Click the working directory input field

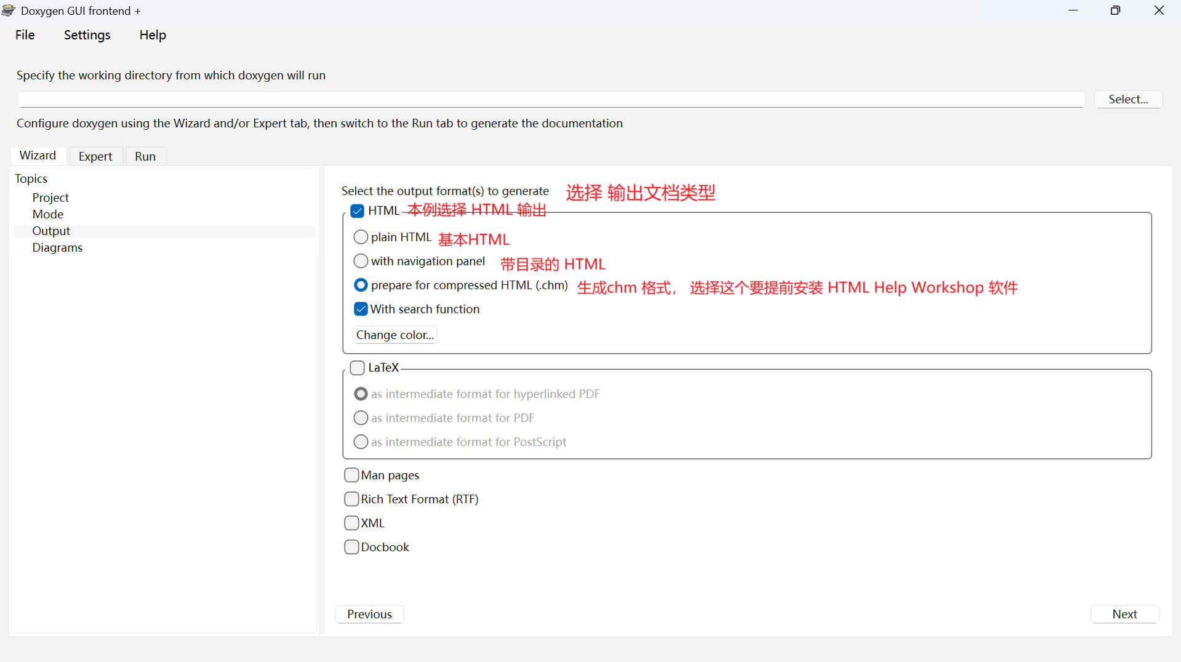click(x=551, y=100)
